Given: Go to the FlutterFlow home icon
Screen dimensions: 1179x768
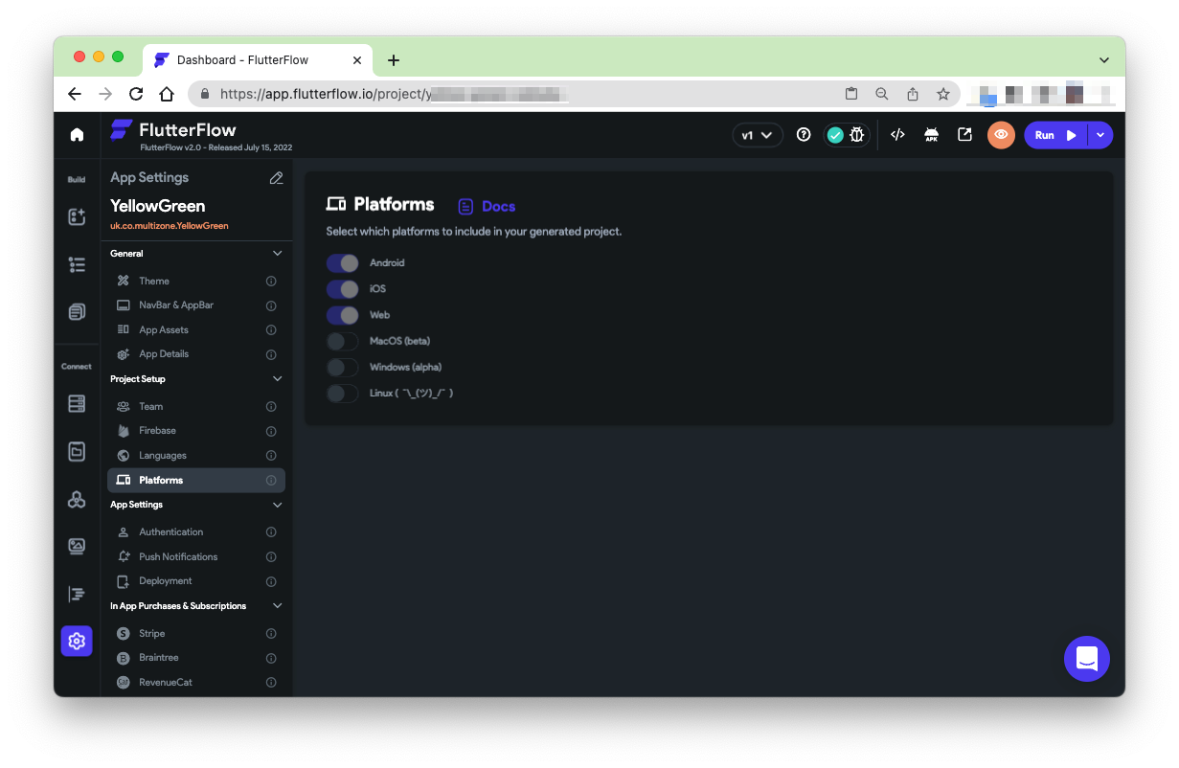Looking at the screenshot, I should coord(77,135).
